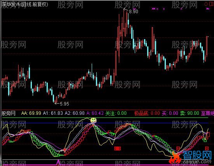Click the 关注: 0.00 indicator value
Viewport: 214px width, 166px height.
(116, 113)
